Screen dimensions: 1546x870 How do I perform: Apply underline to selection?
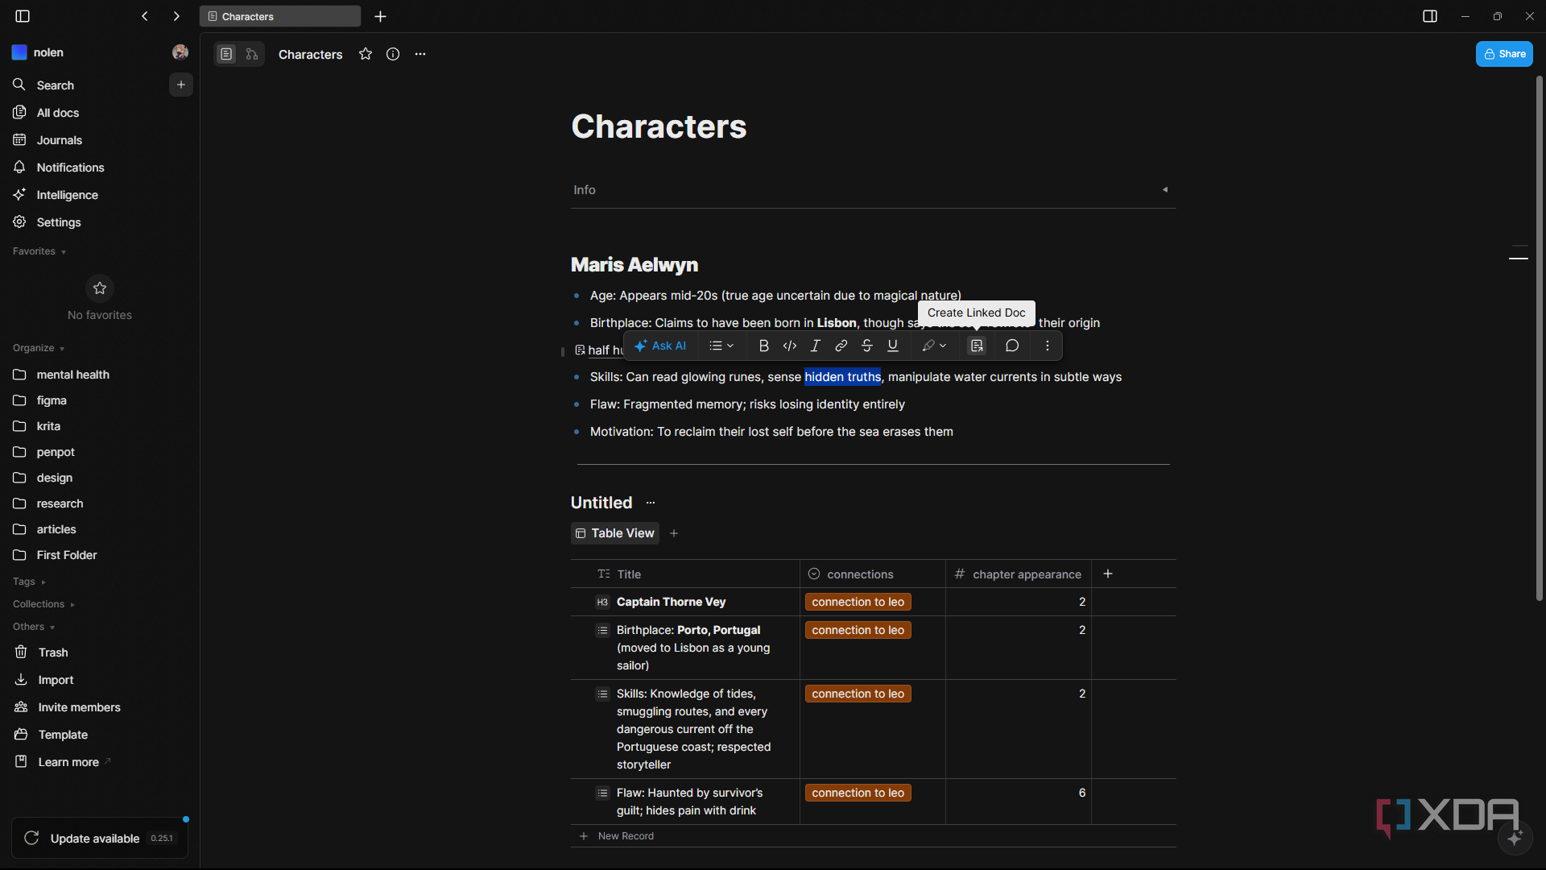pos(893,346)
